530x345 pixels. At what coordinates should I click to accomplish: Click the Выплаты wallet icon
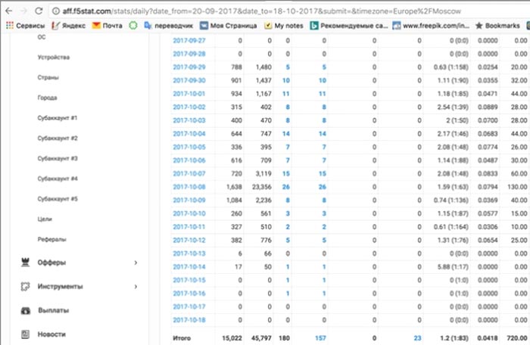[26, 310]
